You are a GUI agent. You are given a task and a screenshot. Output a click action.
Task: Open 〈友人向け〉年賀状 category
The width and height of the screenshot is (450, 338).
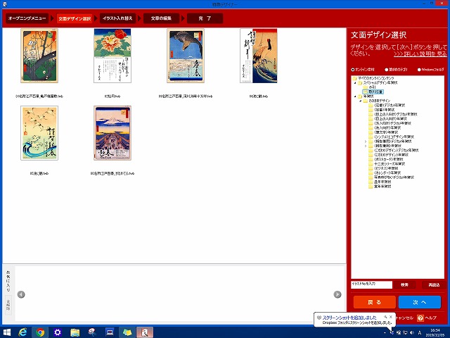(387, 128)
